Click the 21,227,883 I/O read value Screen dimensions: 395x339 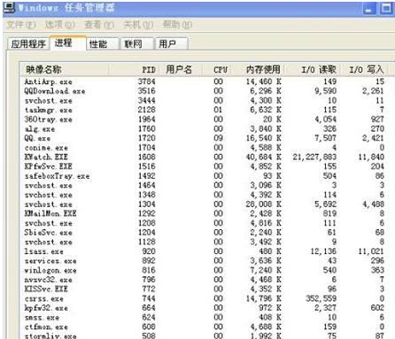(x=314, y=157)
